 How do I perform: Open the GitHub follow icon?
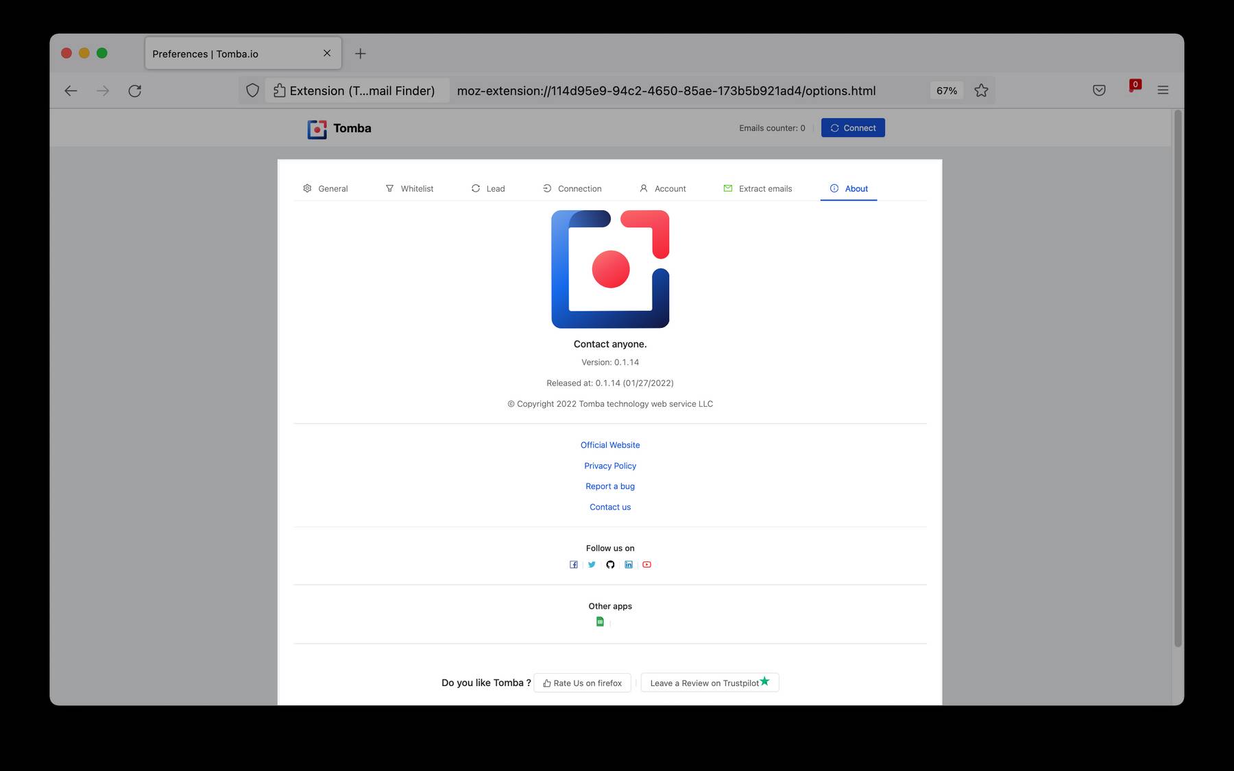610,565
